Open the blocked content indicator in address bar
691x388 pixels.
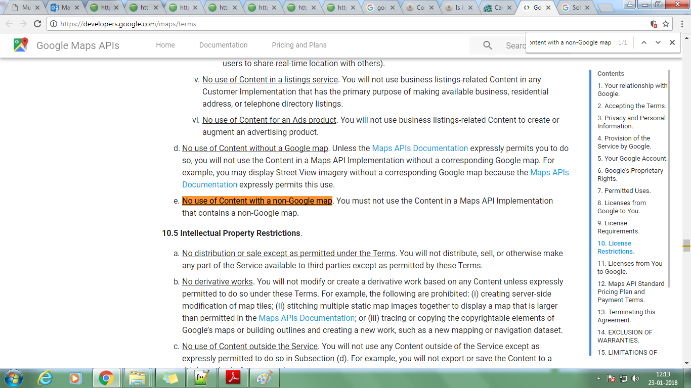pyautogui.click(x=654, y=24)
